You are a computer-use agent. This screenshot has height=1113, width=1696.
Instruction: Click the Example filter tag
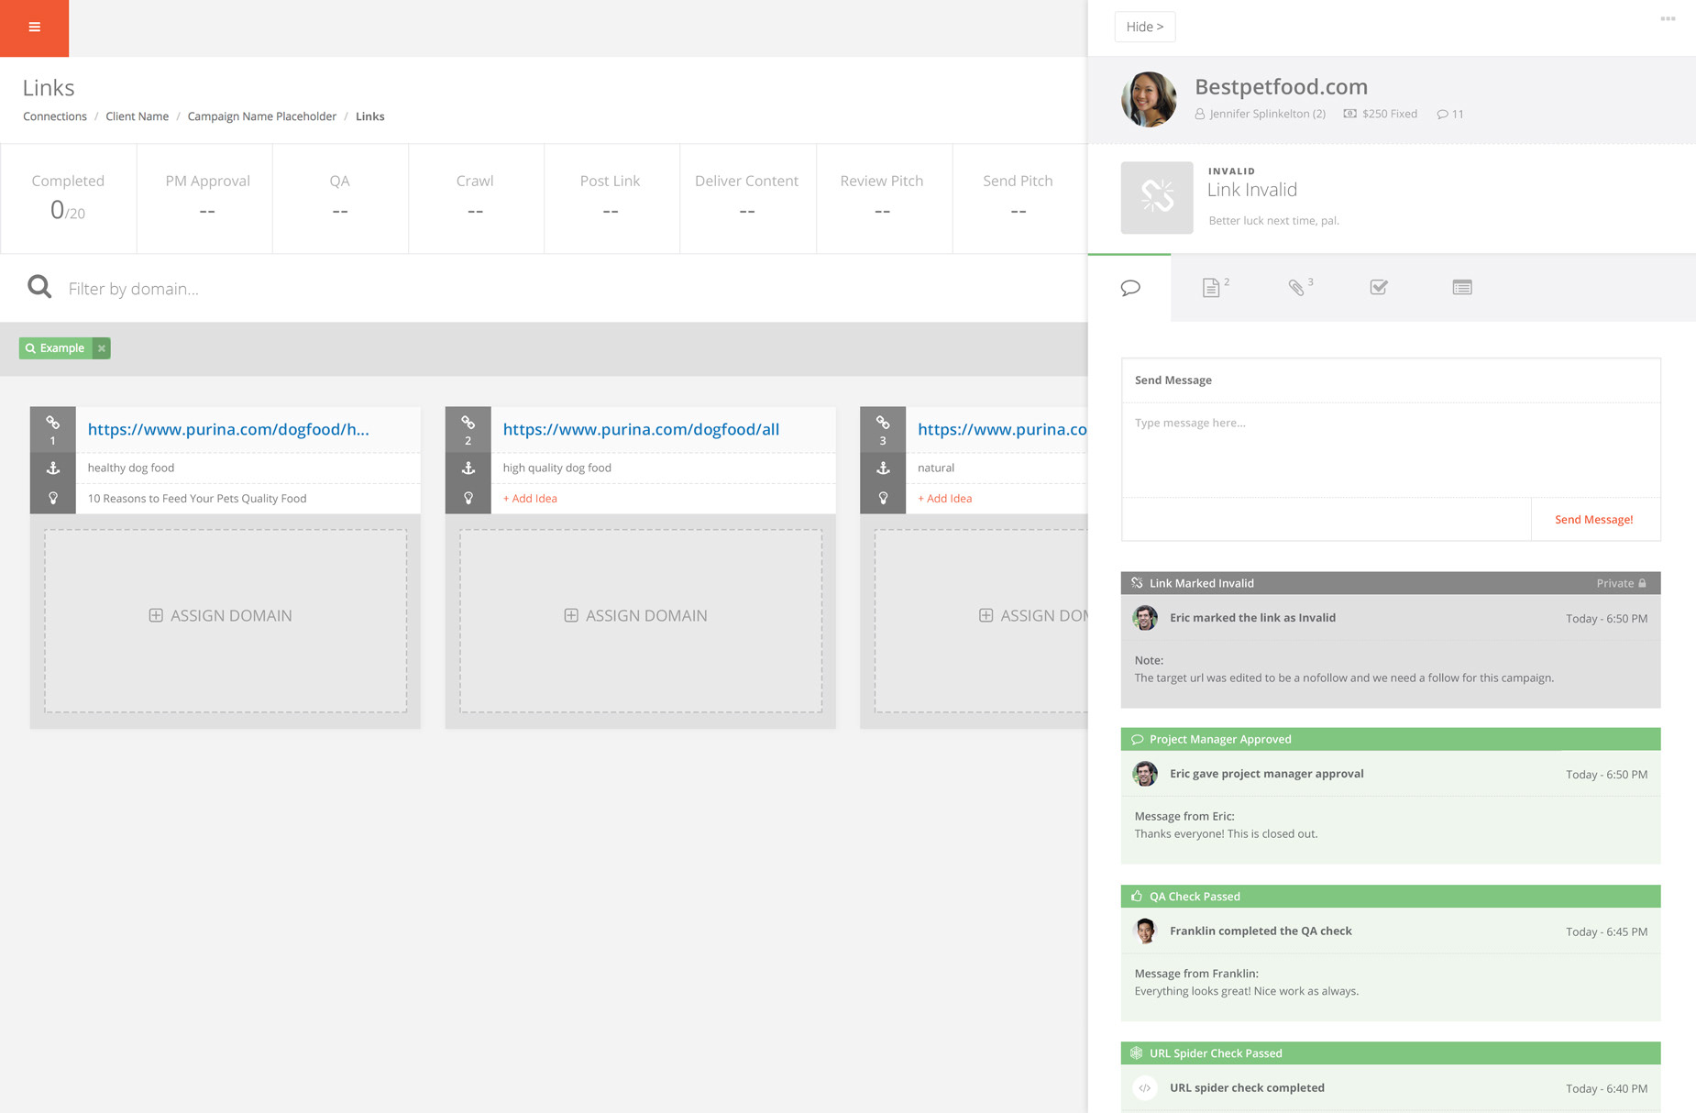click(x=56, y=348)
